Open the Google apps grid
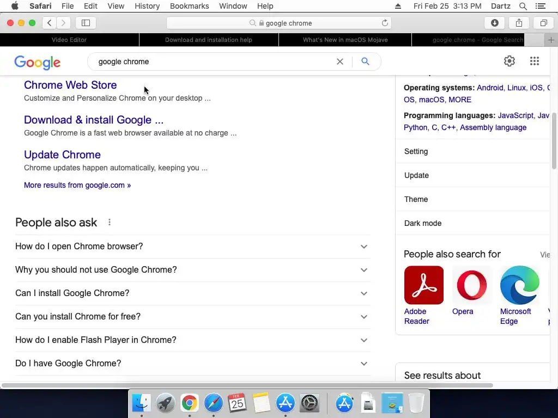558x418 pixels. click(534, 61)
